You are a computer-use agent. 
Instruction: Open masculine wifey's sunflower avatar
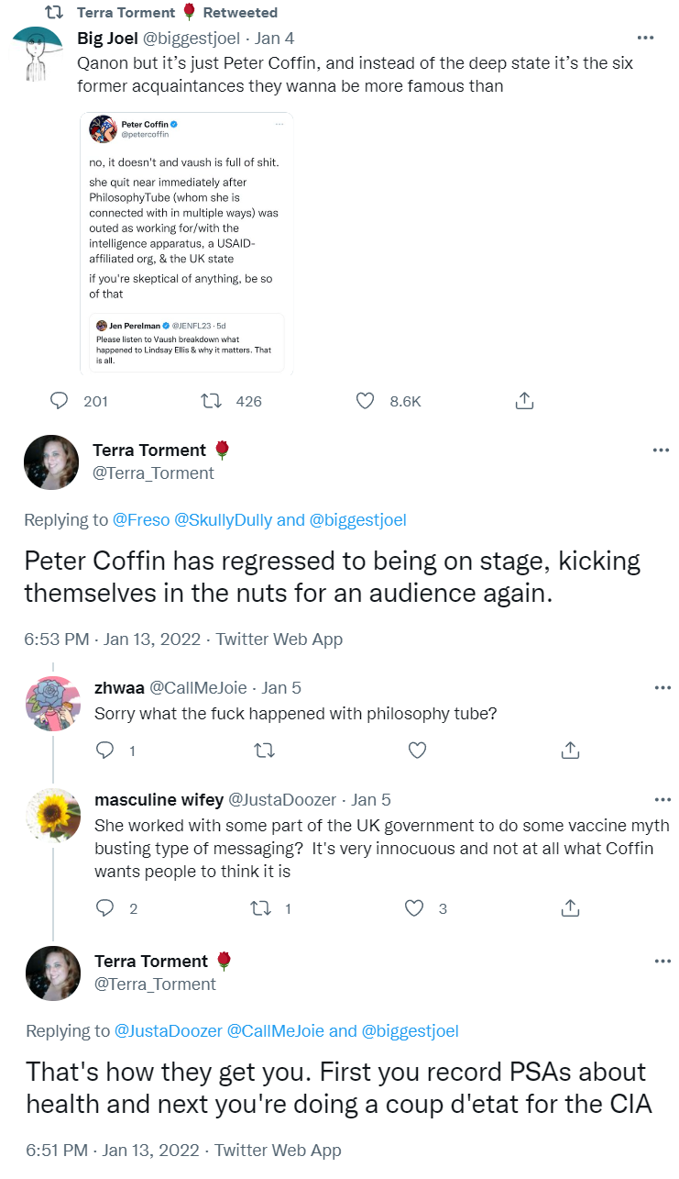[53, 816]
